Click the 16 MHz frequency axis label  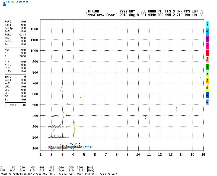point(203,155)
